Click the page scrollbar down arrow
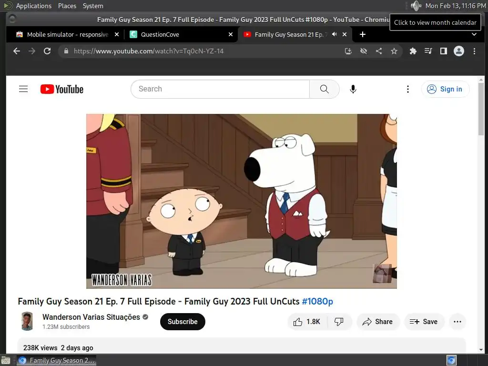 (481, 350)
